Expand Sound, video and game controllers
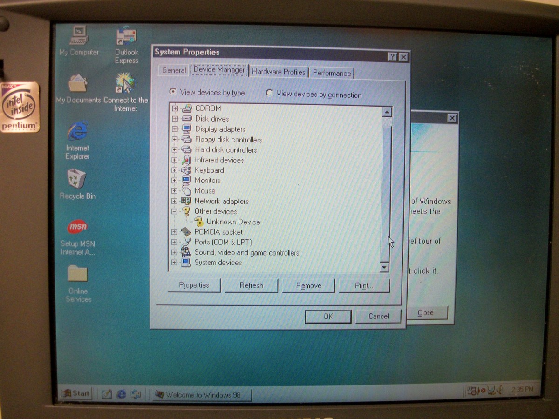This screenshot has width=559, height=419. click(x=175, y=253)
